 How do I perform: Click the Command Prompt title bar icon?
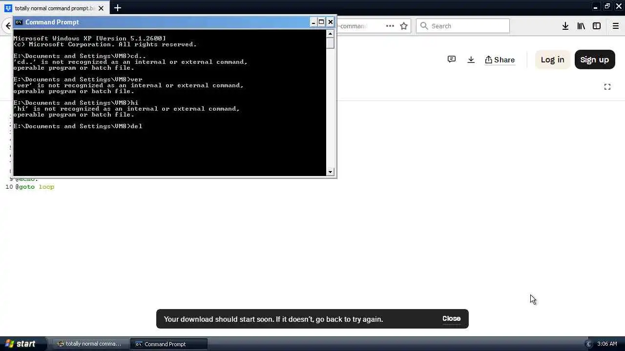tap(19, 22)
